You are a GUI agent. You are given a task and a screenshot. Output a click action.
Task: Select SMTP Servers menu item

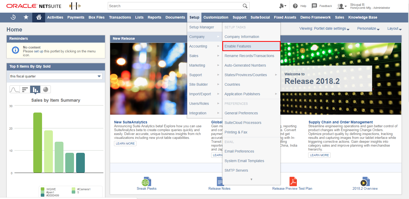click(x=251, y=170)
